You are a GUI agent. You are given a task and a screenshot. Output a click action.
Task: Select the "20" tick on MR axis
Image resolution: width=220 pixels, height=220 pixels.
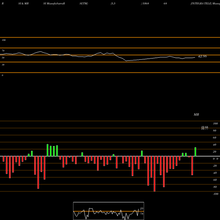[215, 152]
